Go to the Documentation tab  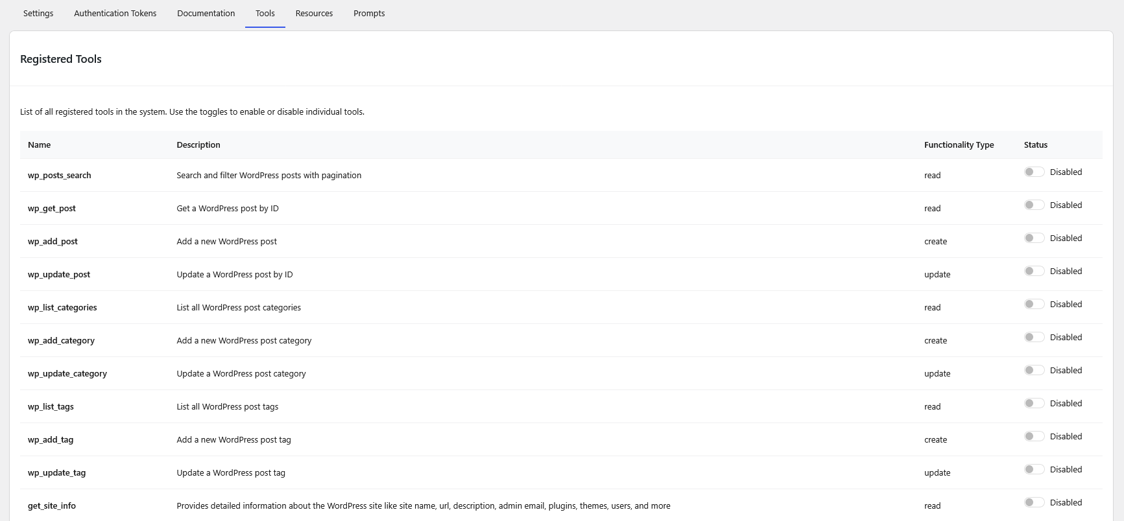coord(206,14)
